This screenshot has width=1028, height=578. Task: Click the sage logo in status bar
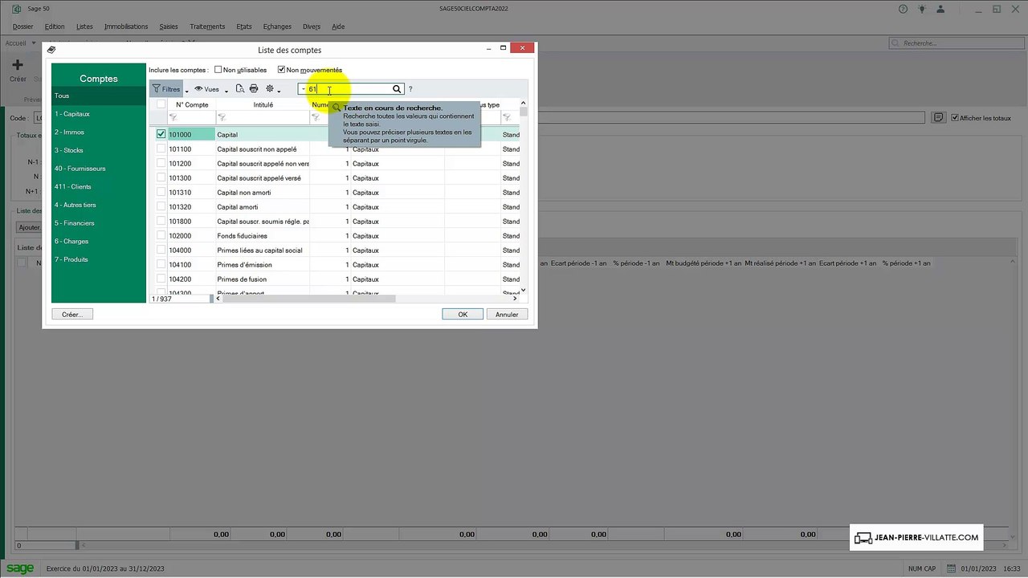point(20,568)
